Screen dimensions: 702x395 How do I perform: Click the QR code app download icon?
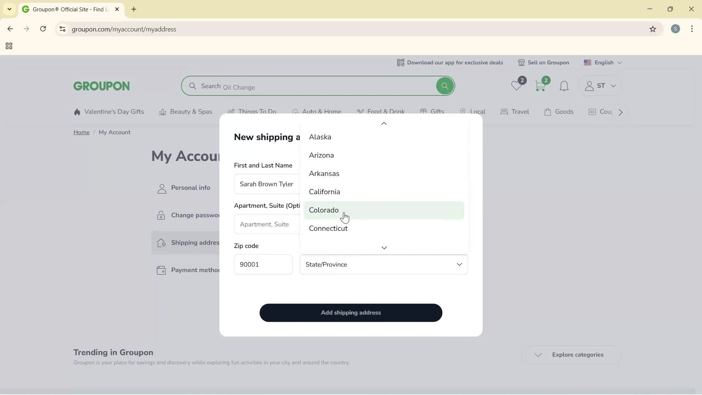point(401,63)
